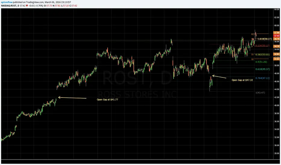Click the S2 pivot label
This screenshot has width=281, height=165.
(x=252, y=59)
